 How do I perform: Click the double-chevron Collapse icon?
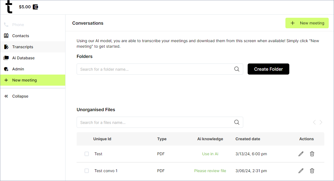pyautogui.click(x=6, y=96)
